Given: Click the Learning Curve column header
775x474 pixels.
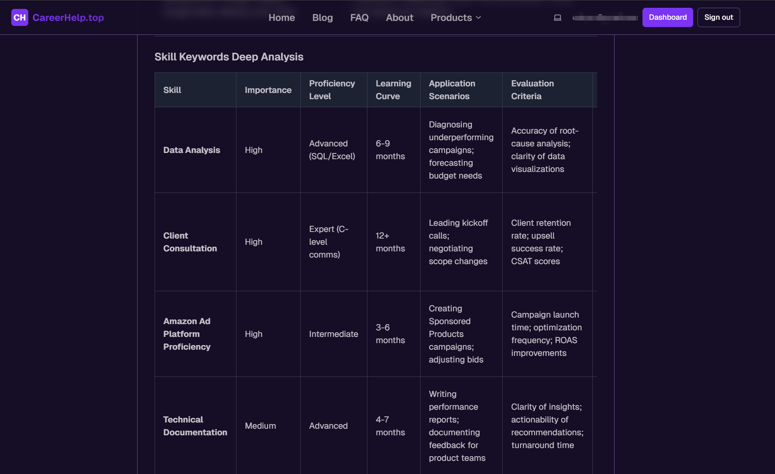Looking at the screenshot, I should pyautogui.click(x=393, y=89).
